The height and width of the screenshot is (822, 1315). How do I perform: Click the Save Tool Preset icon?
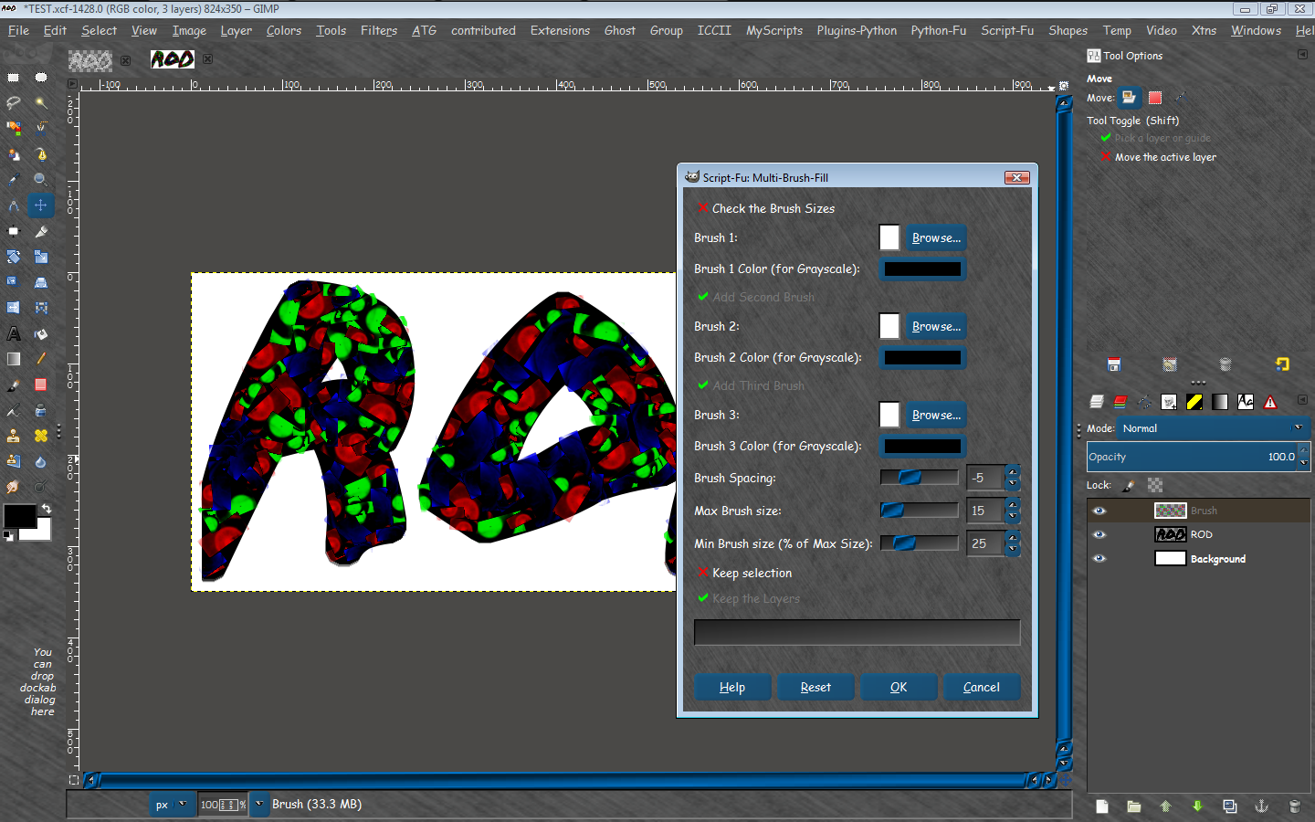pyautogui.click(x=1113, y=364)
